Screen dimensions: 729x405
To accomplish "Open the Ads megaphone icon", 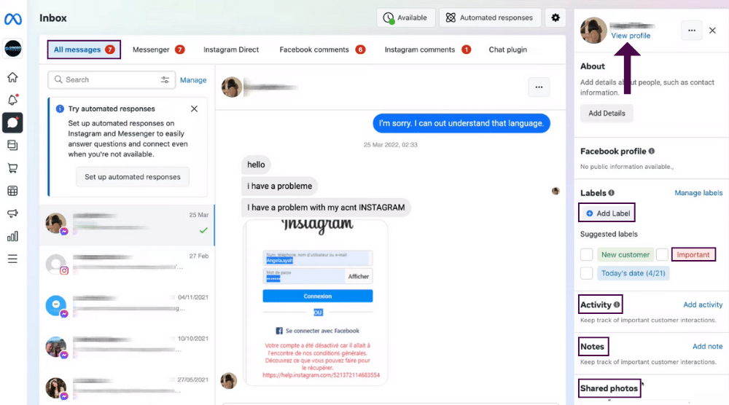I will coord(12,213).
